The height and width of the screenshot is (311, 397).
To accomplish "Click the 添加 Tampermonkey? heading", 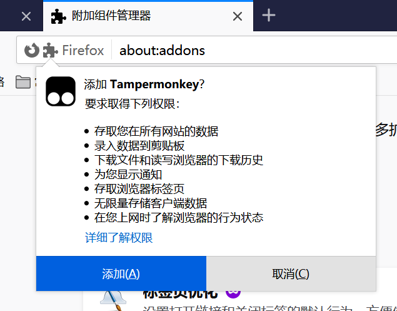I will (144, 84).
